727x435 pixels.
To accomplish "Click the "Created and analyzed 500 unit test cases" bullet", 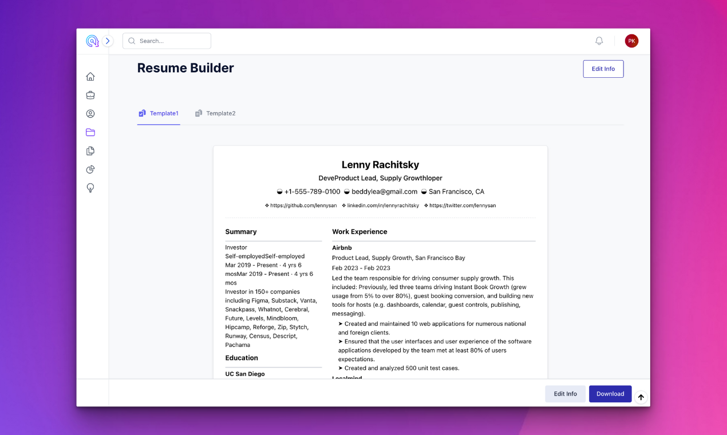I will pyautogui.click(x=399, y=368).
